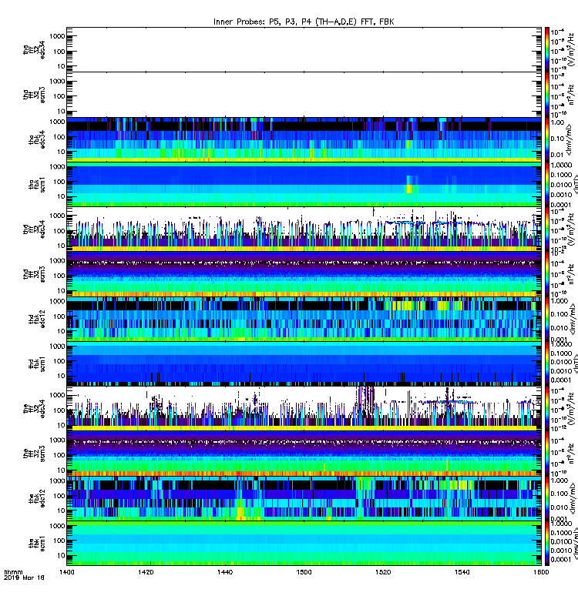Click the color bar of the thd fbk scm1 panel
The image size is (578, 616).
coord(547,364)
